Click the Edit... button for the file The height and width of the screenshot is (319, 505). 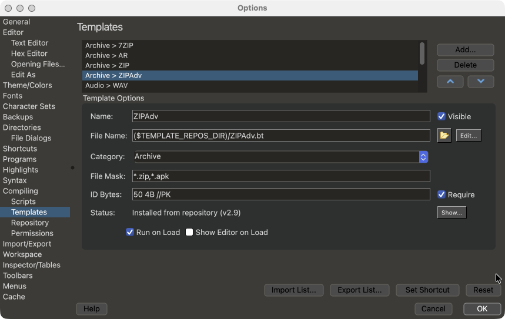pyautogui.click(x=469, y=136)
